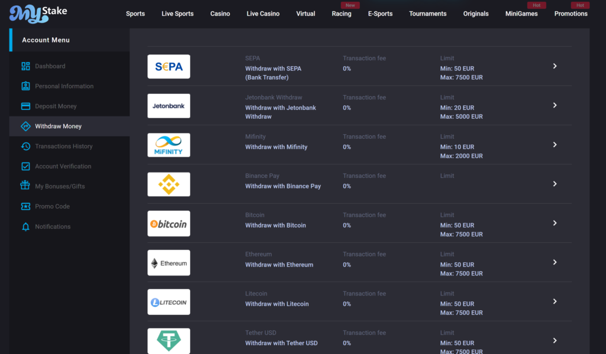The image size is (606, 354).
Task: Open the MiniGames page
Action: 521,14
